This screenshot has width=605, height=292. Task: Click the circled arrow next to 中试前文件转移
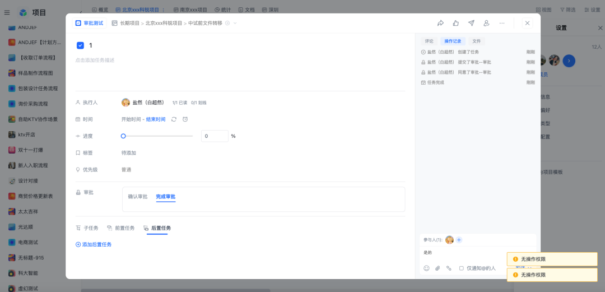pyautogui.click(x=227, y=23)
